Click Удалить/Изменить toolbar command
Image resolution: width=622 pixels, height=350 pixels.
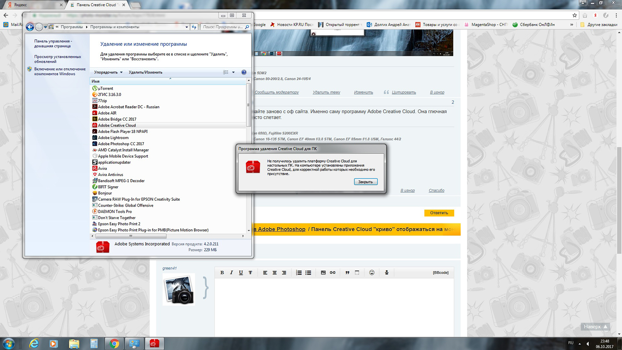(146, 72)
